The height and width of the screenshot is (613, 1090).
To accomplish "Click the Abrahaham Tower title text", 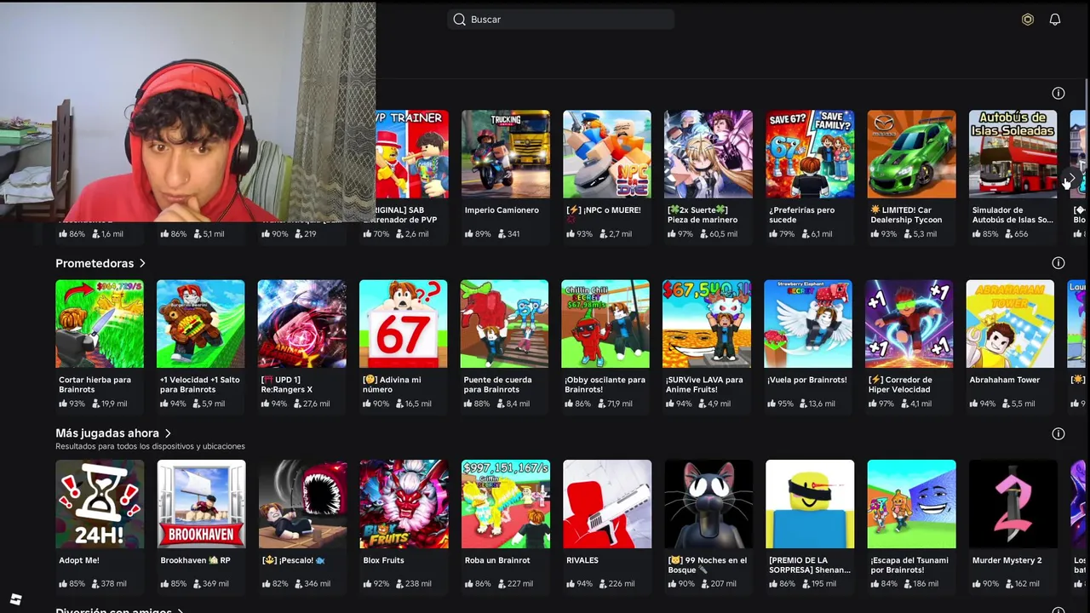I will (x=1005, y=380).
